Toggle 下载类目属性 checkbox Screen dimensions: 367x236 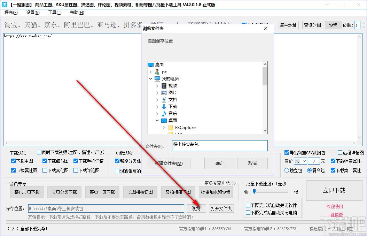333,170
